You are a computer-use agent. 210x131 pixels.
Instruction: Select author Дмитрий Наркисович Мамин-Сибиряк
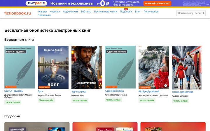pos(18,96)
